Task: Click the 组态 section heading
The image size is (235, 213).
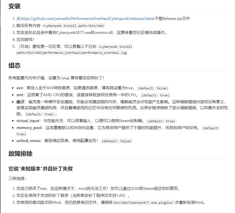Action: [14, 66]
